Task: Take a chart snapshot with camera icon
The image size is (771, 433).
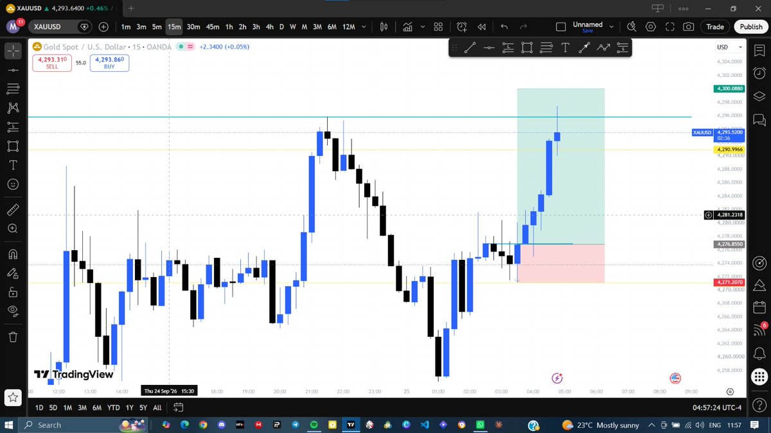Action: click(689, 27)
